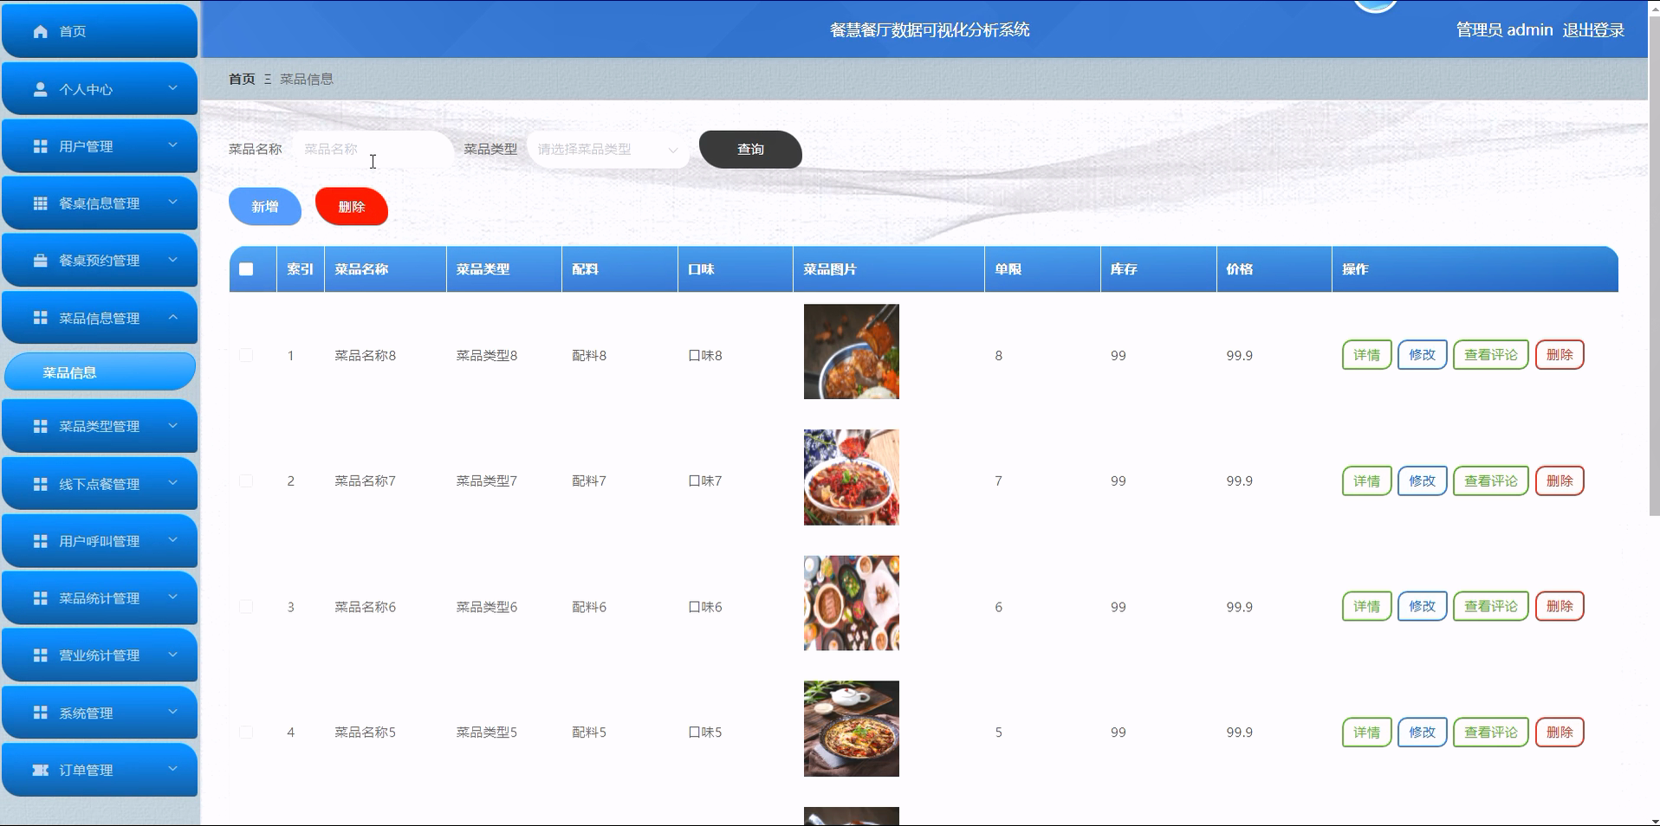Collapse the 菜品信息管理 submenu
The image size is (1660, 826).
(x=98, y=318)
